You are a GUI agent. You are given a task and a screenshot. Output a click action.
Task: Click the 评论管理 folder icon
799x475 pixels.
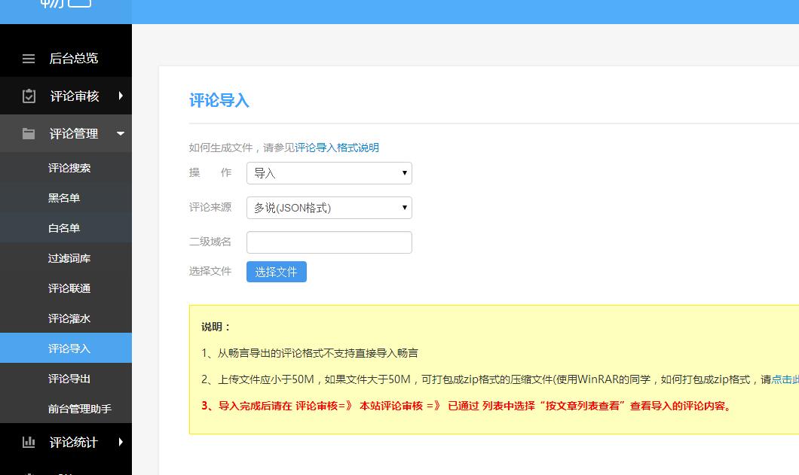tap(29, 133)
